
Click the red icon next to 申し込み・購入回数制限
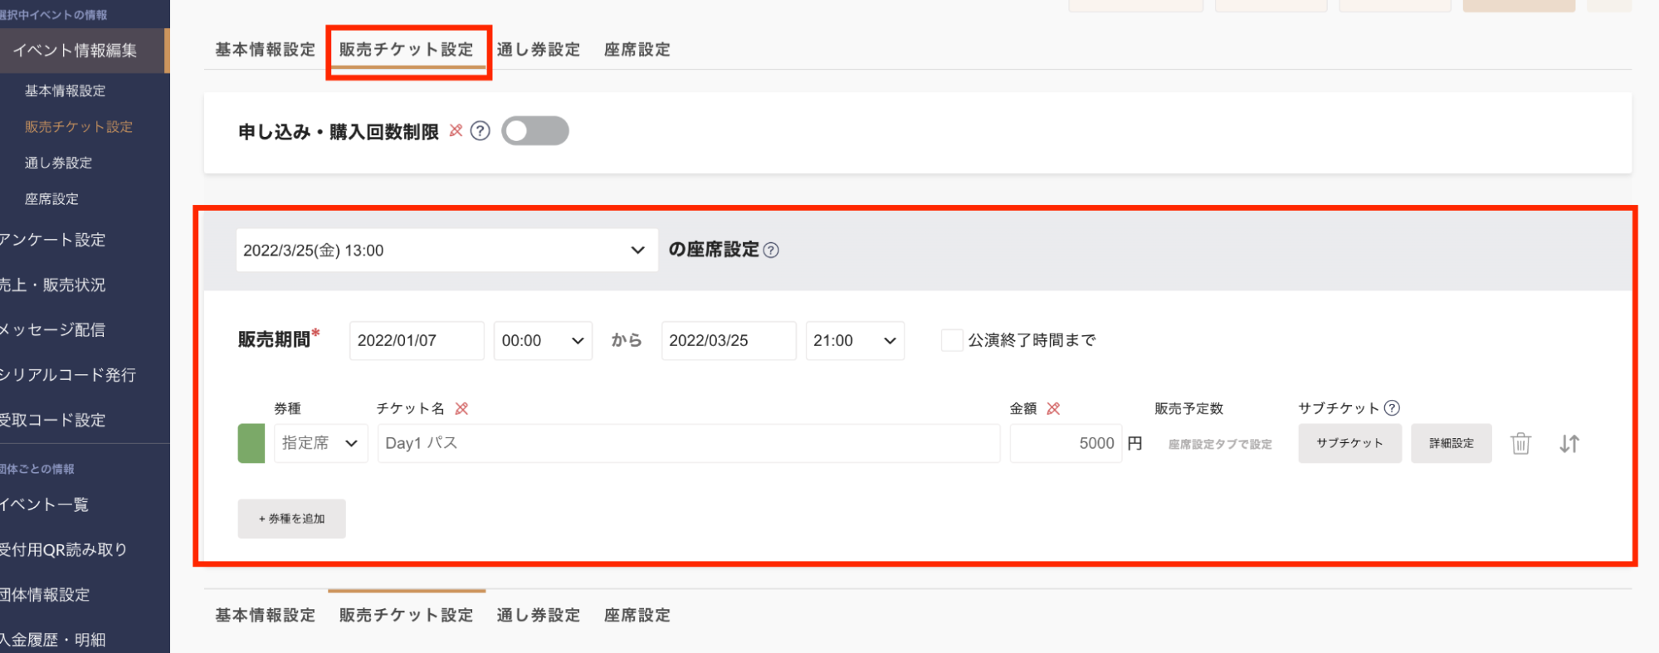(x=456, y=130)
